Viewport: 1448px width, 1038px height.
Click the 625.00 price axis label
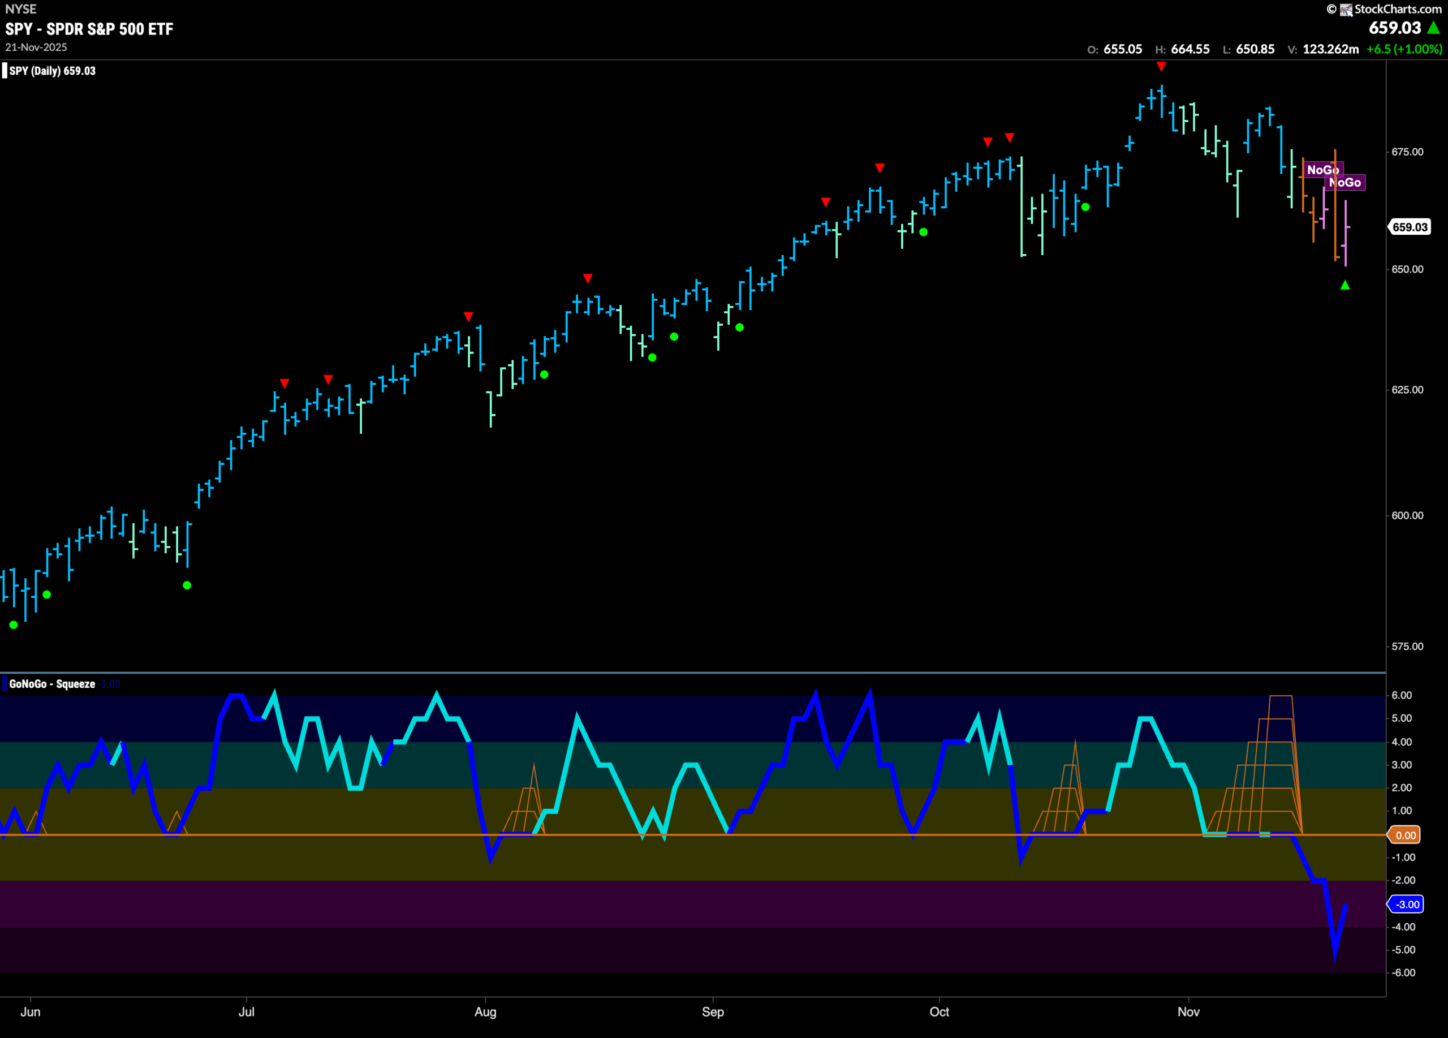(x=1407, y=390)
